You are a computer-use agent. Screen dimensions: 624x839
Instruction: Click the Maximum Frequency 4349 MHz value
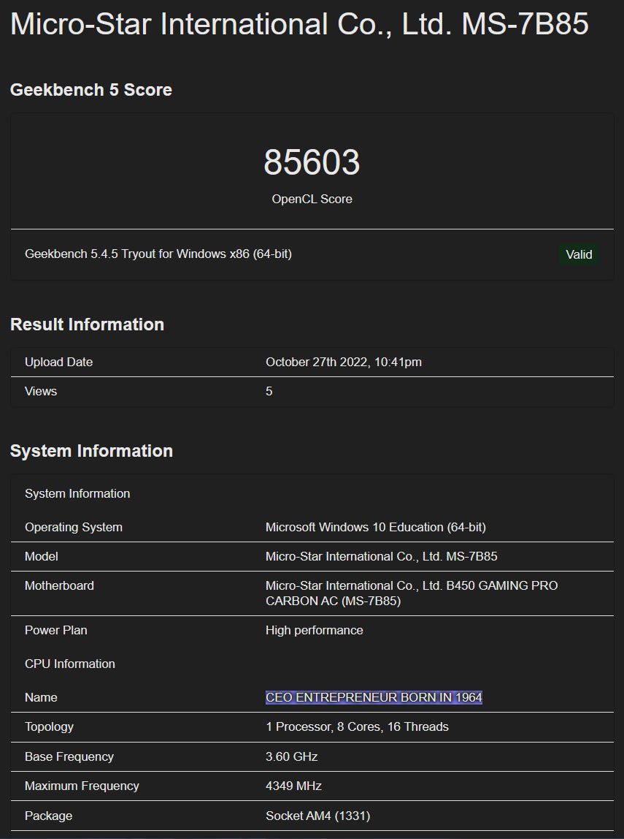click(x=295, y=786)
